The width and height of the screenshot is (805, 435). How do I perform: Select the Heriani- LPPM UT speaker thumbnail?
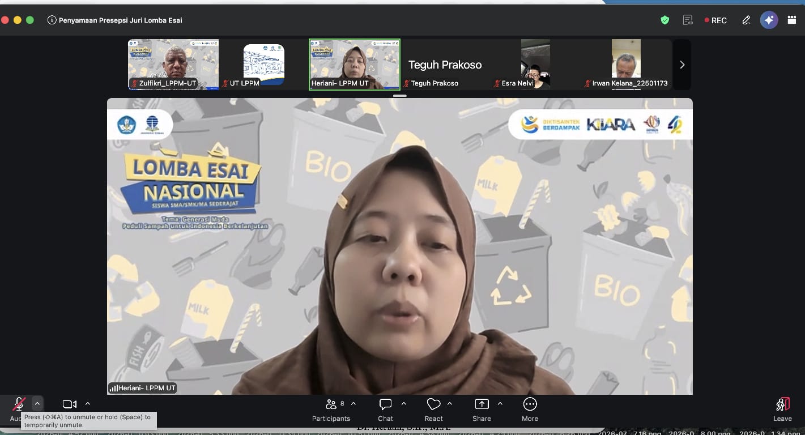point(355,64)
